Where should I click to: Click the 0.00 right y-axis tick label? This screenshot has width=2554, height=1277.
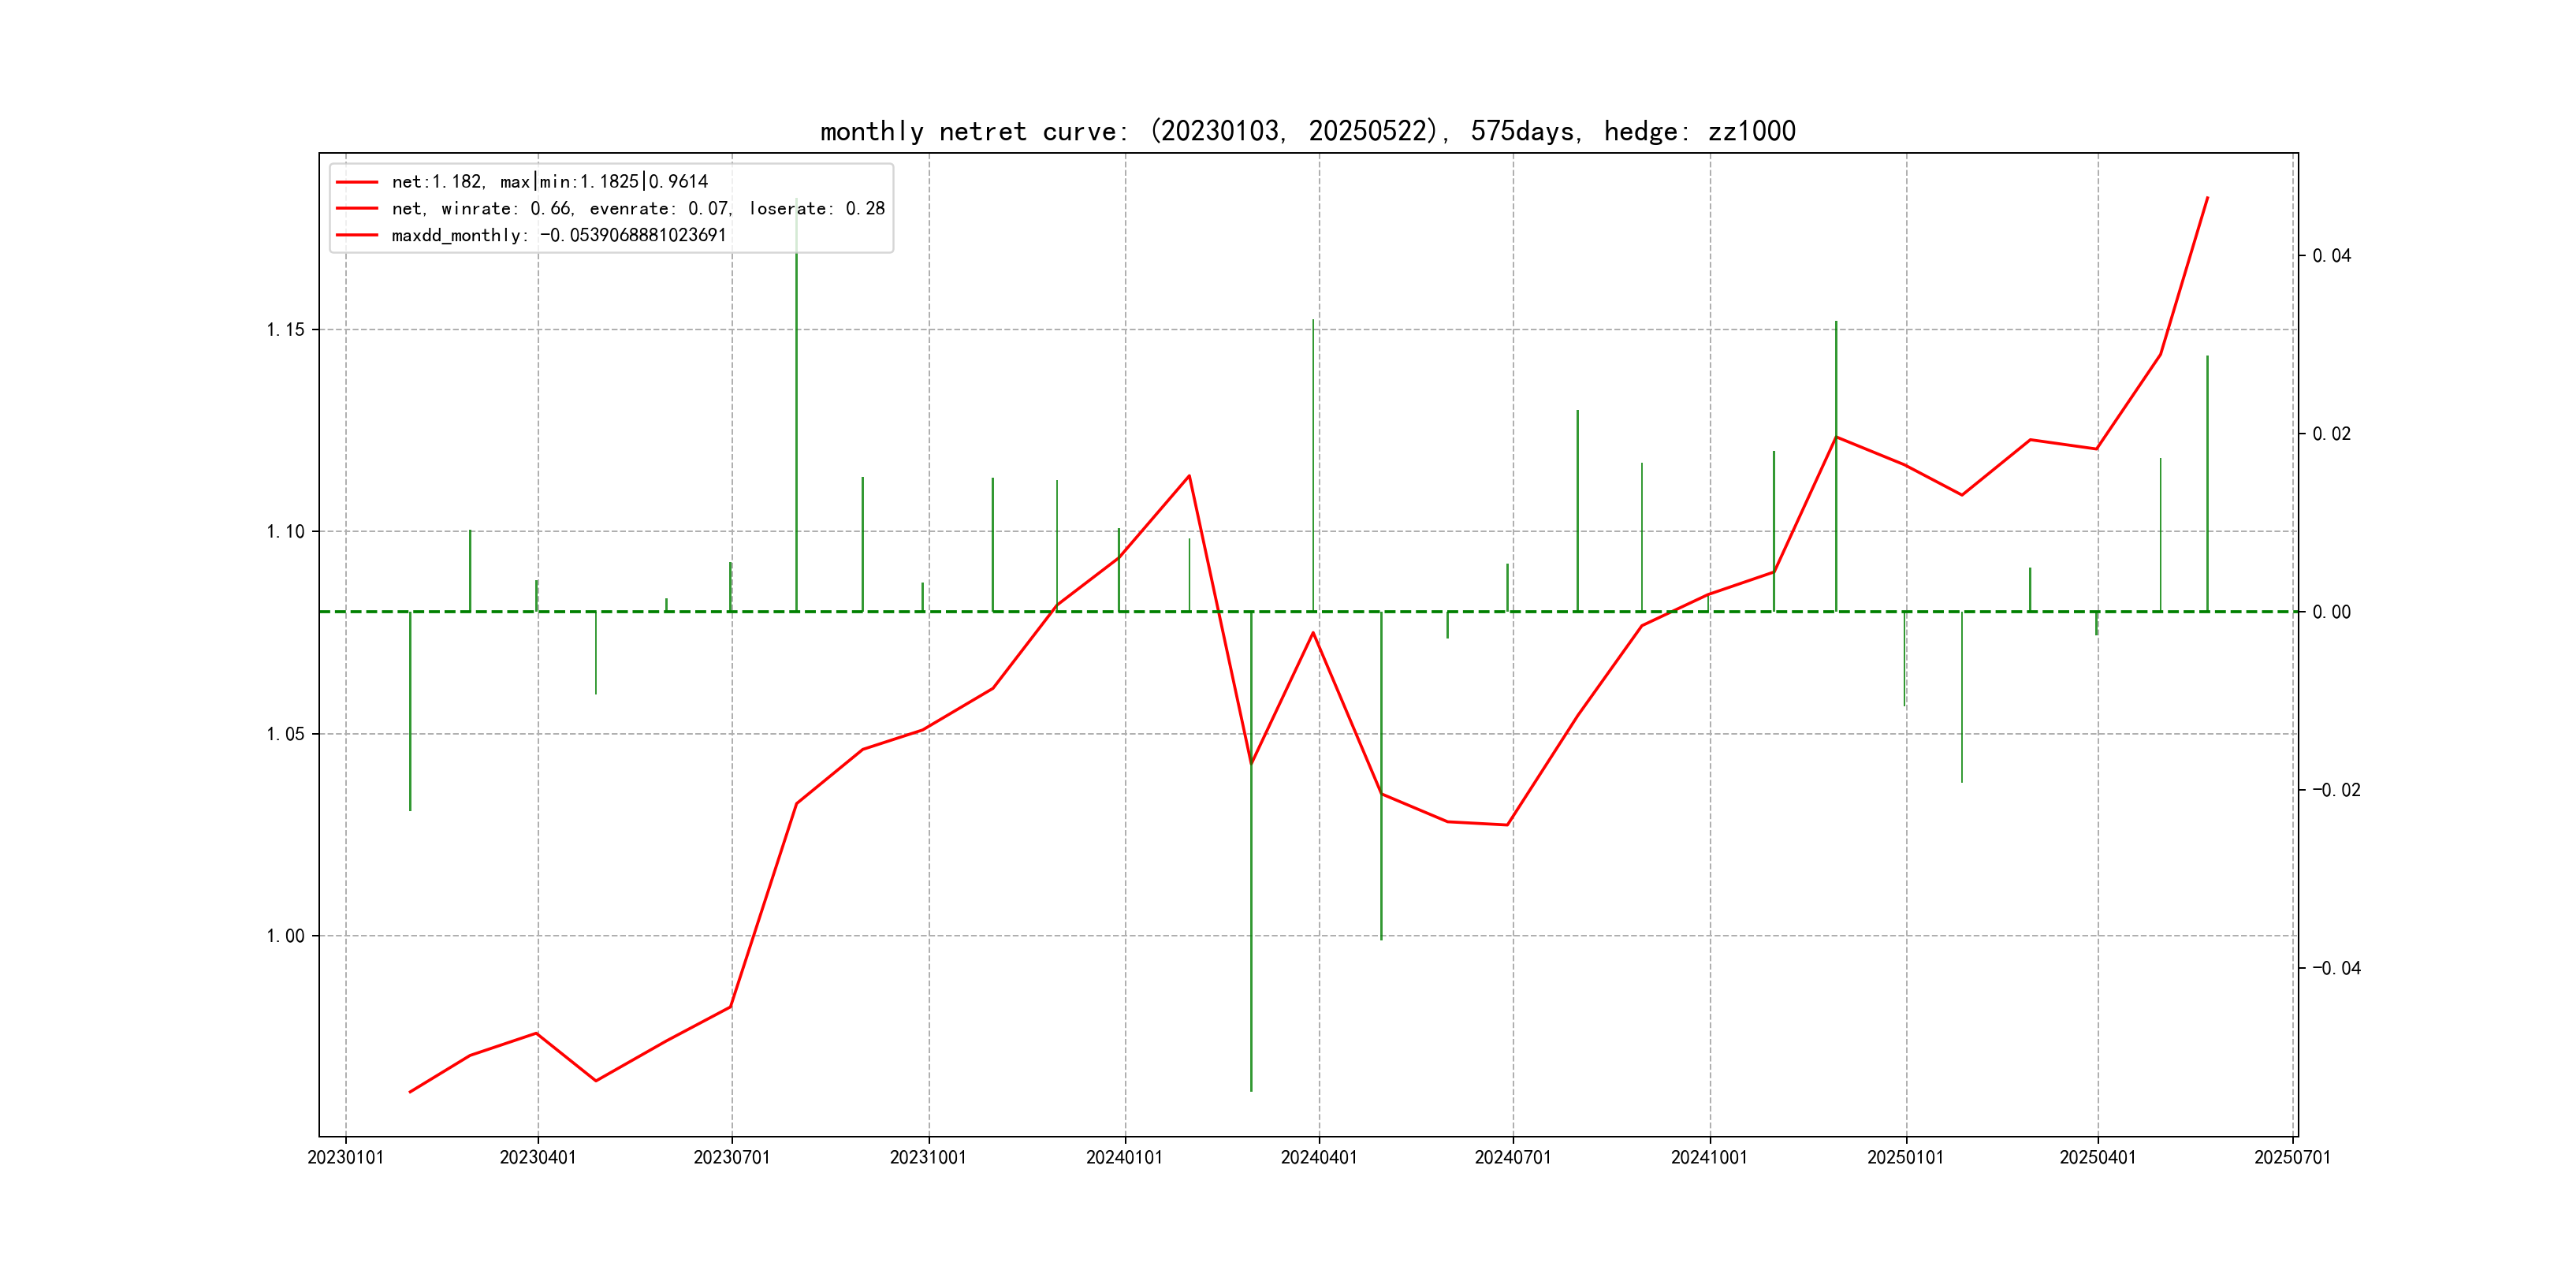2331,612
